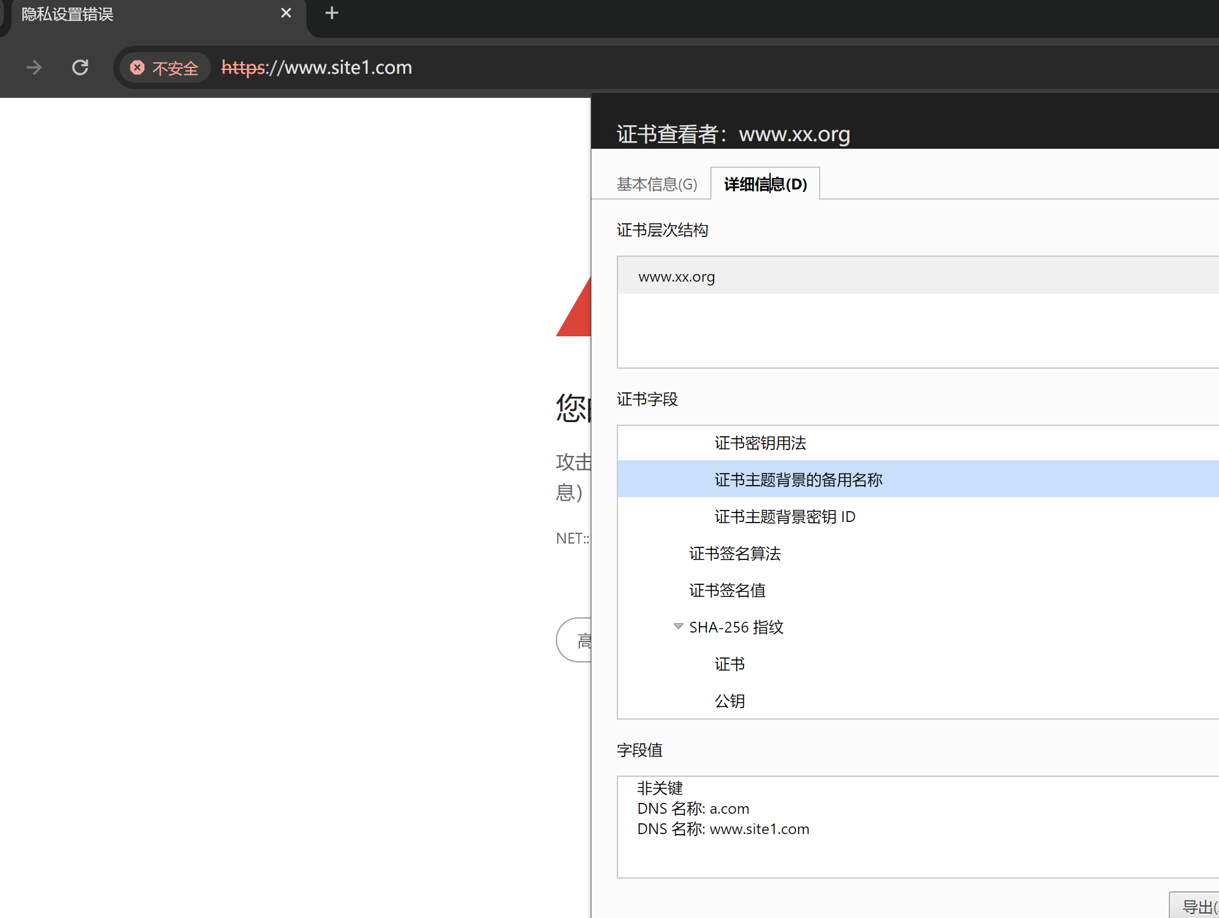Select the 证书主题背景密钥 ID field

click(x=785, y=517)
